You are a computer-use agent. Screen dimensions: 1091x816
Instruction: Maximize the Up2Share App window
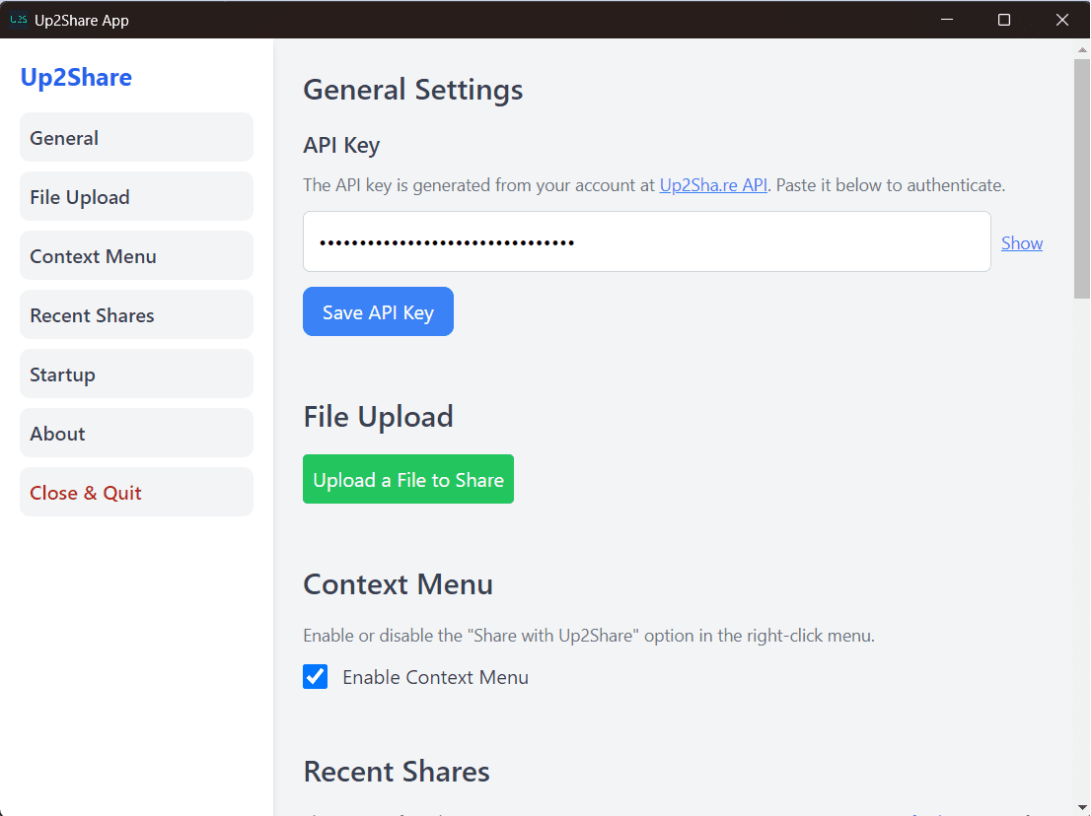(x=1004, y=20)
